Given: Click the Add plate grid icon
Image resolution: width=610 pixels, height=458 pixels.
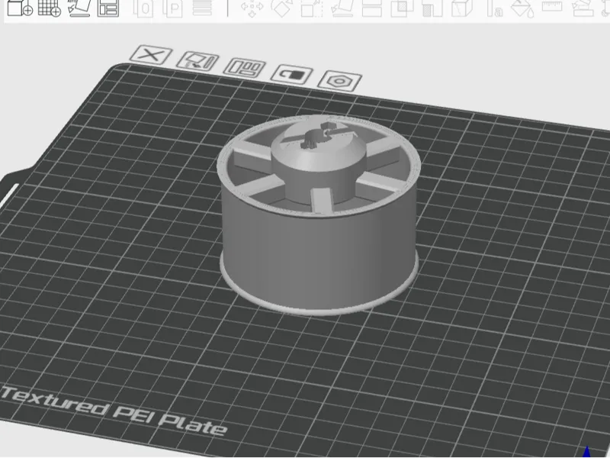Looking at the screenshot, I should [50, 8].
